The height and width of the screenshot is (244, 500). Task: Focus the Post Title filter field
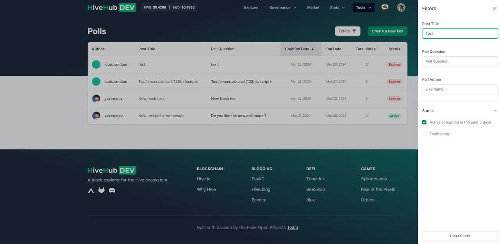[x=460, y=34]
